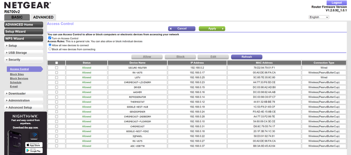This screenshot has height=155, width=351.
Task: Switch to the BASIC tab
Action: (17, 17)
